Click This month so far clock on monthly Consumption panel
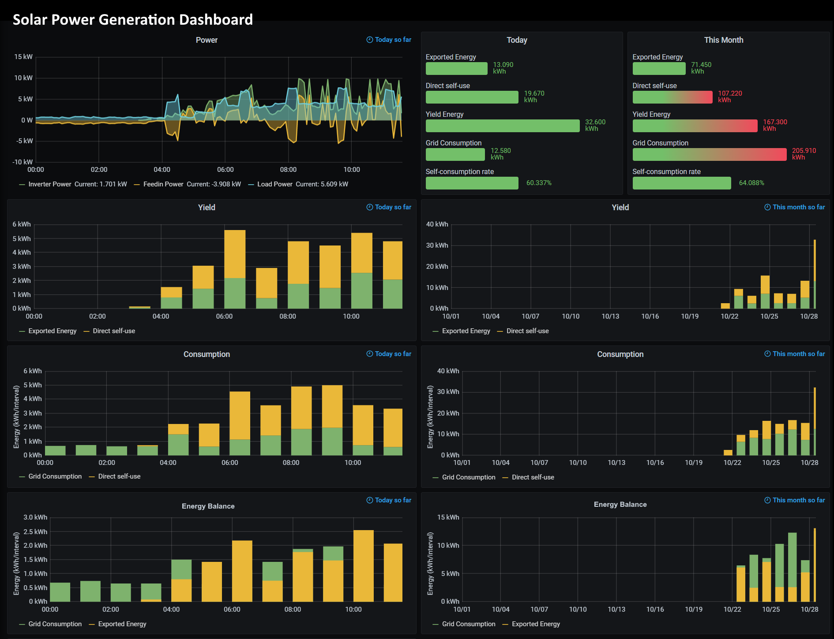The height and width of the screenshot is (639, 834). [767, 354]
